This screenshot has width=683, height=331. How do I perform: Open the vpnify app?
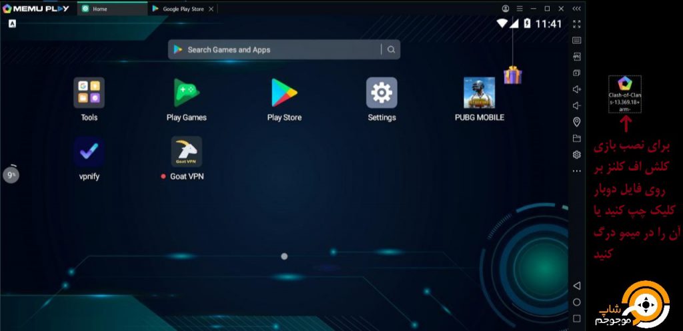(89, 152)
